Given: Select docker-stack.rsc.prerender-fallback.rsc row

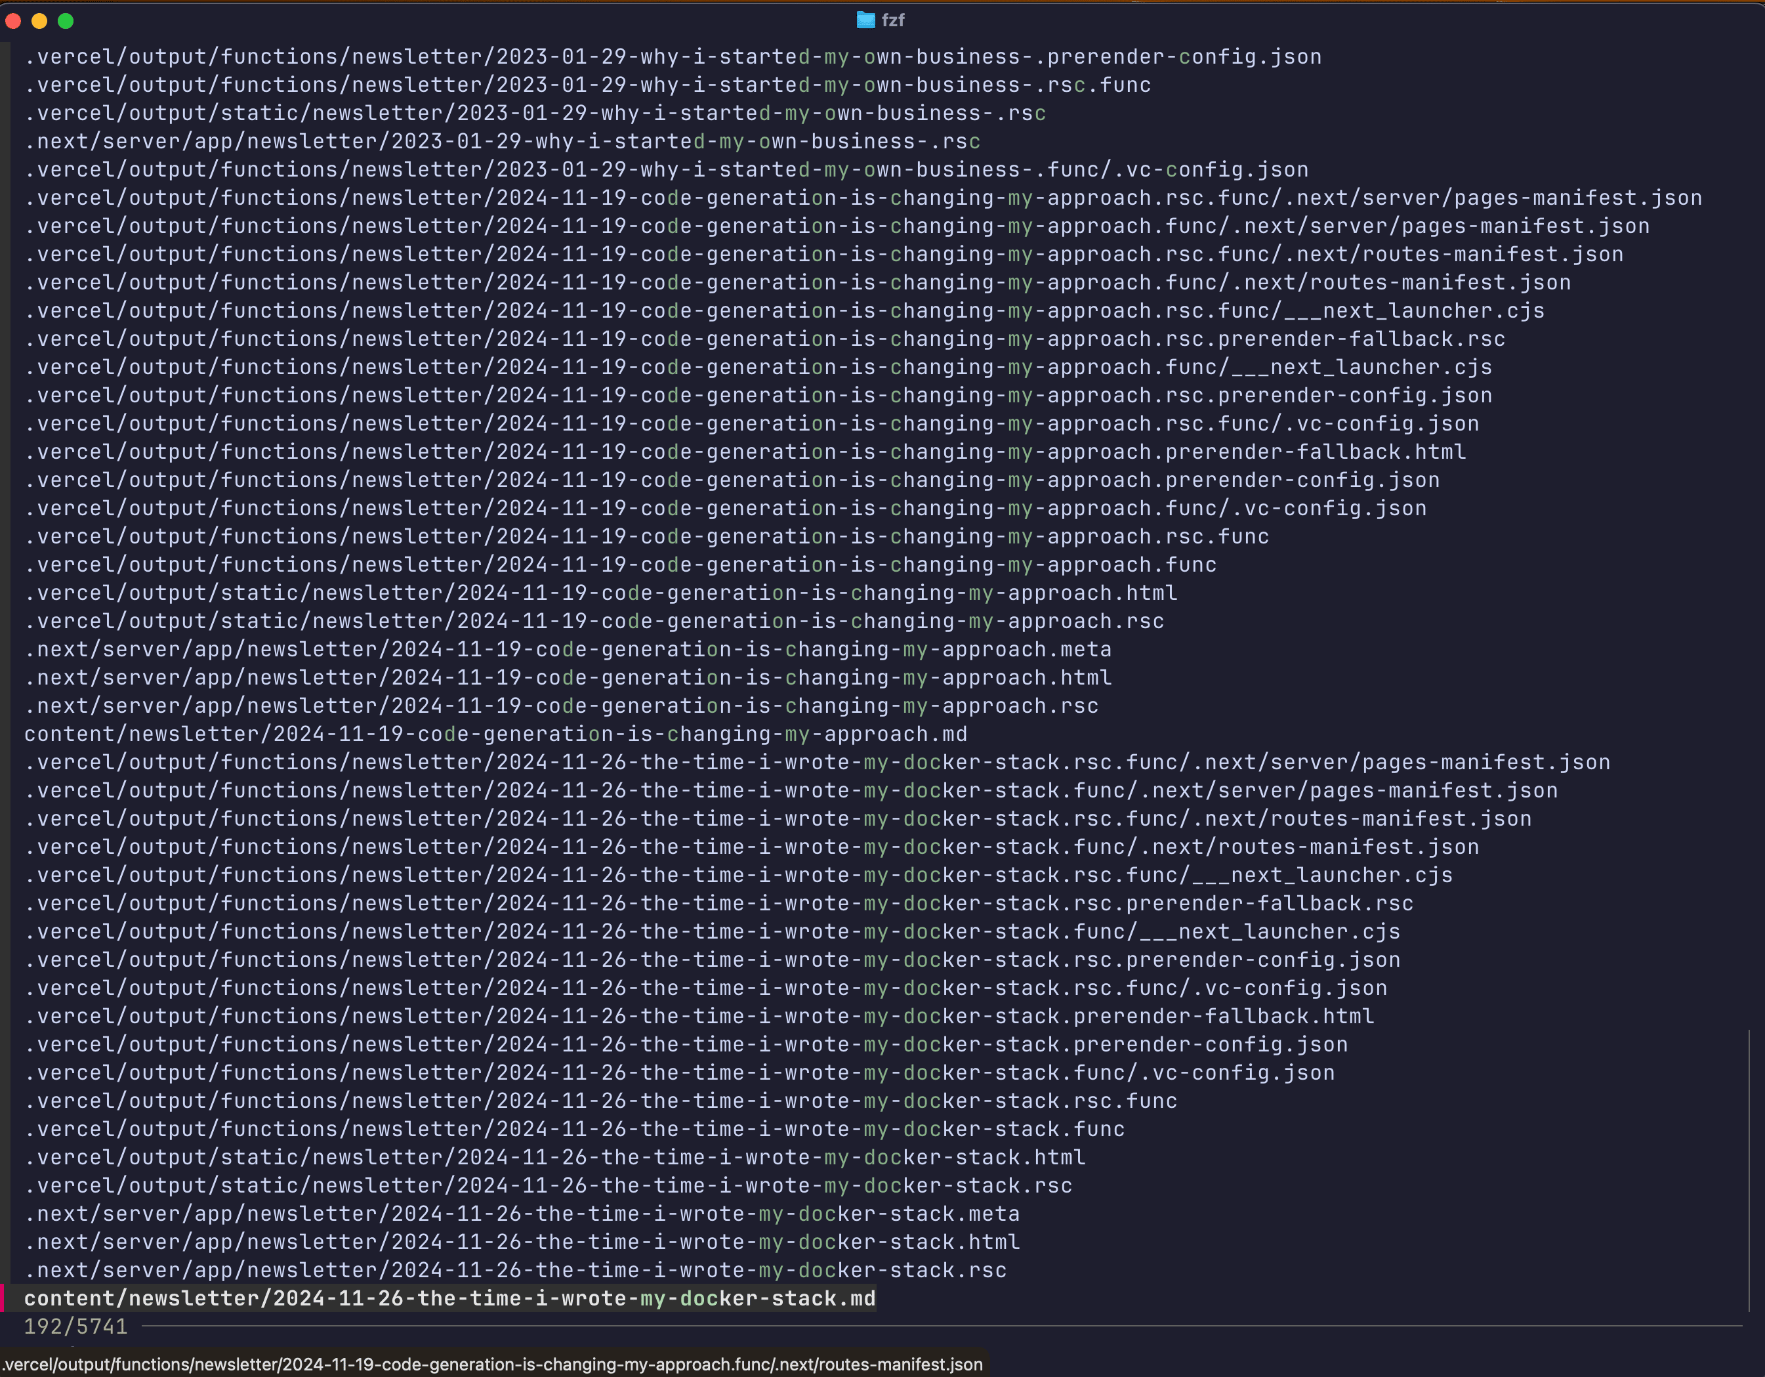Looking at the screenshot, I should (719, 904).
